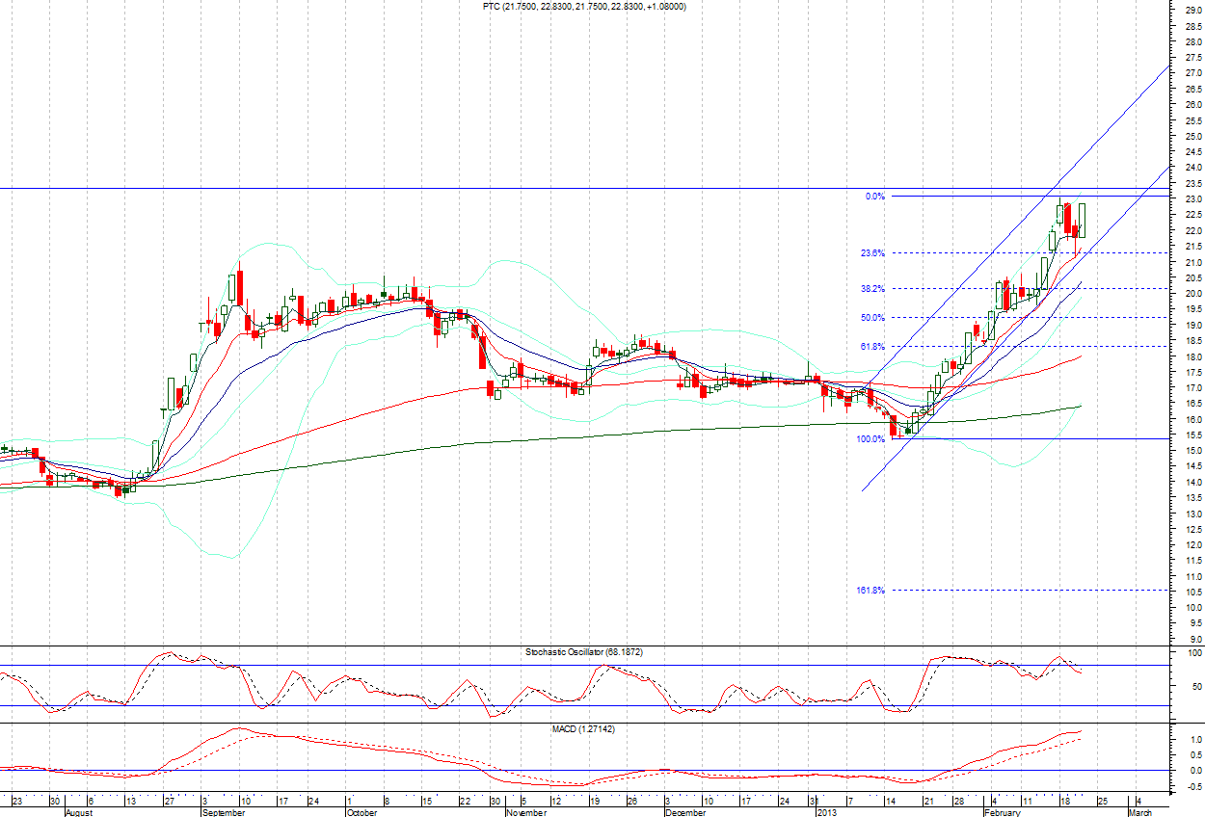Click the 161.8% Fibonacci extension label

point(870,590)
